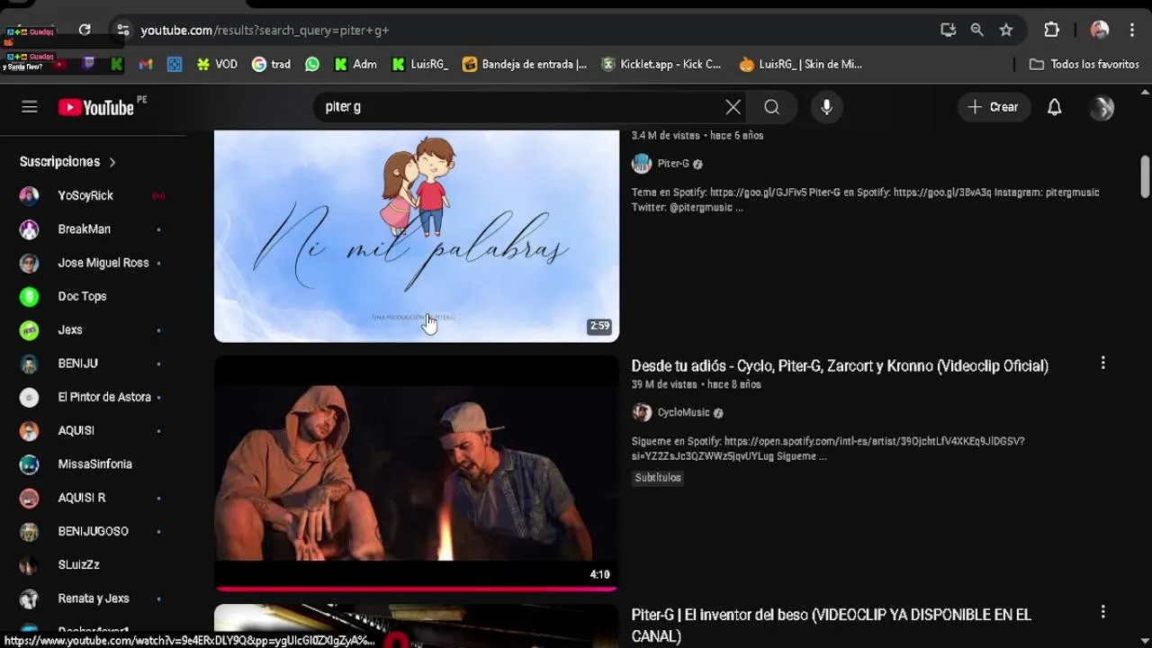Image resolution: width=1152 pixels, height=648 pixels.
Task: Open the CycloMusic channel link
Action: pyautogui.click(x=683, y=412)
